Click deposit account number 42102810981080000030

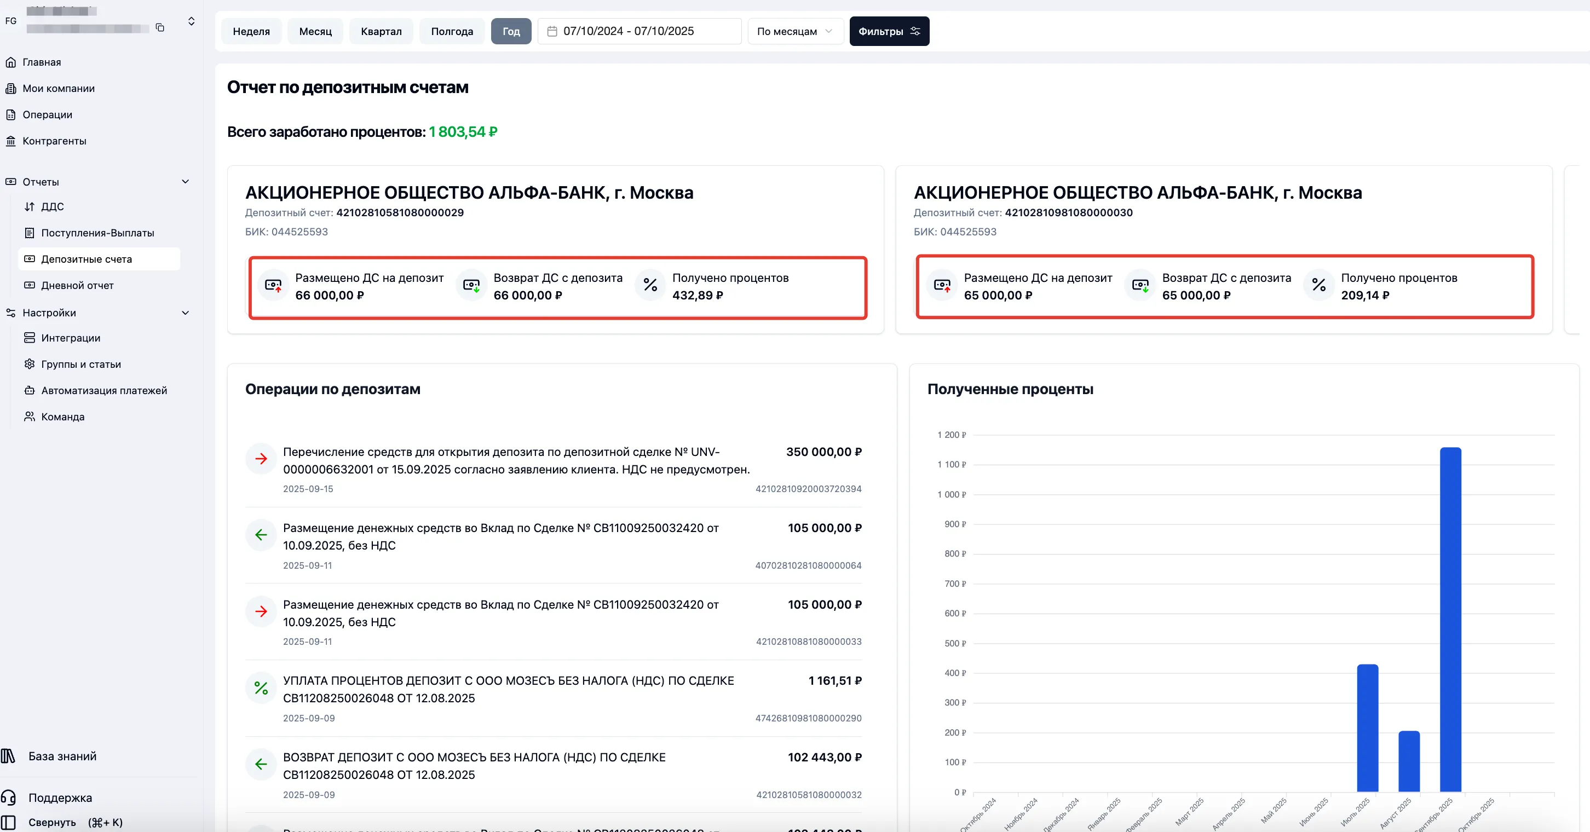(1068, 212)
